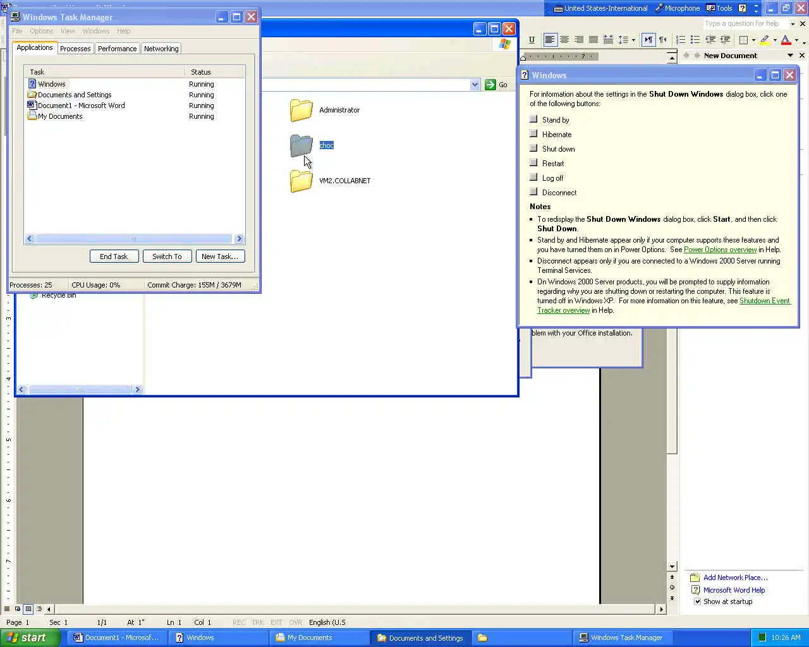809x647 pixels.
Task: Open language bar Tools
Action: click(719, 8)
